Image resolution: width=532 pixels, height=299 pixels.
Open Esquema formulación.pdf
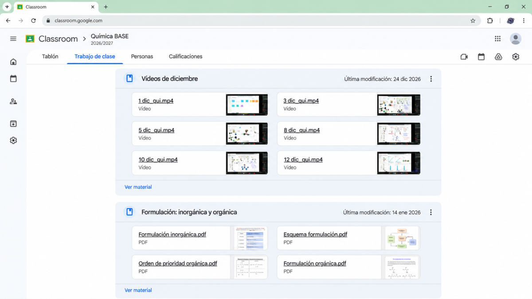tap(315, 234)
